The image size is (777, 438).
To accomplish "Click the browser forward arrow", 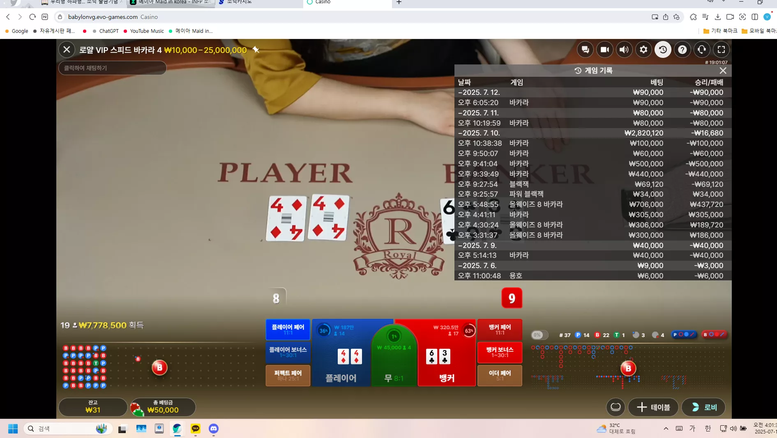I will point(20,17).
